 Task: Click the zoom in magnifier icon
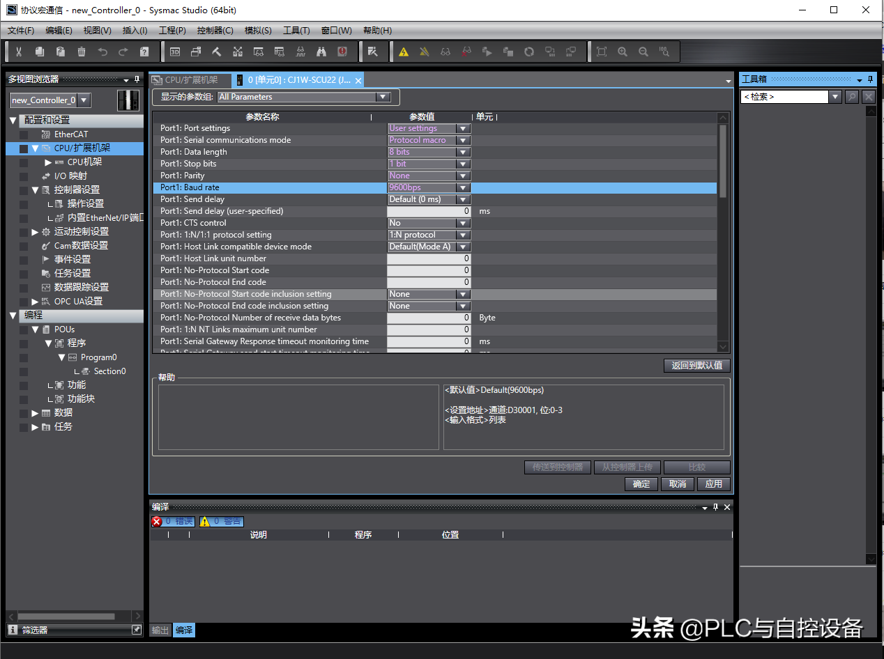point(623,52)
